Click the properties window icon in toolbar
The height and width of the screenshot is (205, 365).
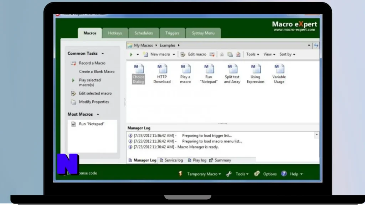[230, 54]
